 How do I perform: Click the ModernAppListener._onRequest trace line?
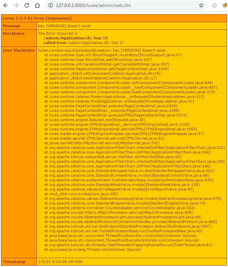click(x=124, y=97)
